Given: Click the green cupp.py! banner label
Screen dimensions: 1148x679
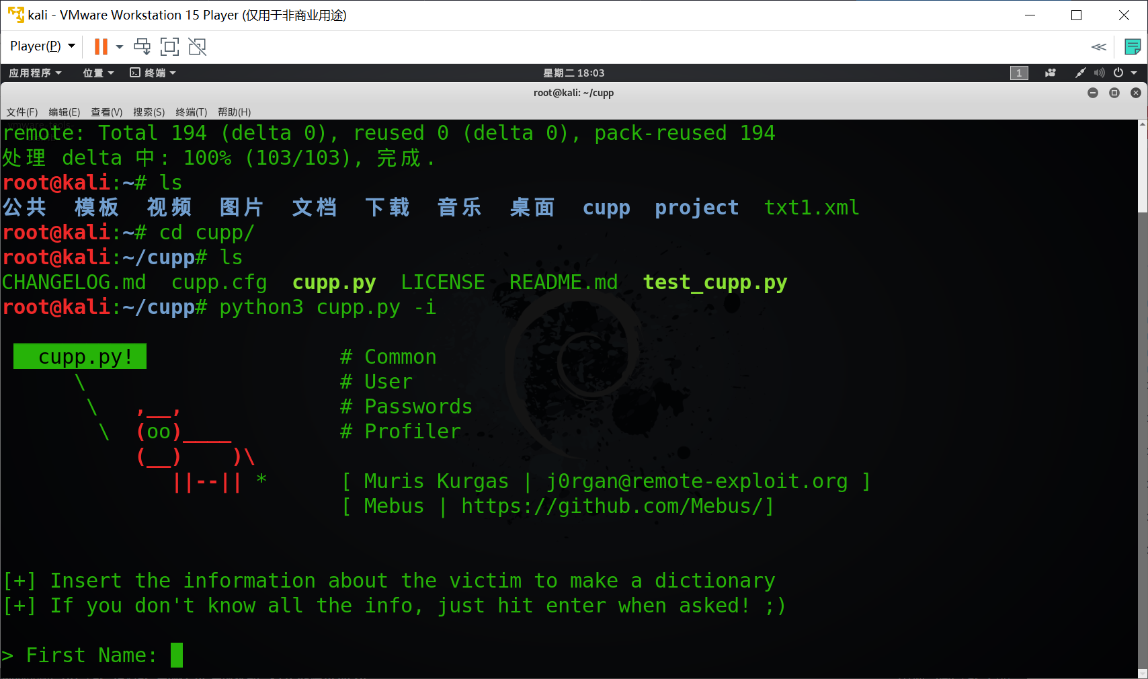Looking at the screenshot, I should pyautogui.click(x=80, y=356).
